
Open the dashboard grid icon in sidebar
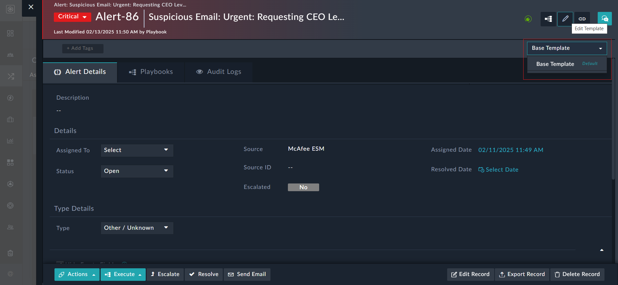click(x=10, y=33)
